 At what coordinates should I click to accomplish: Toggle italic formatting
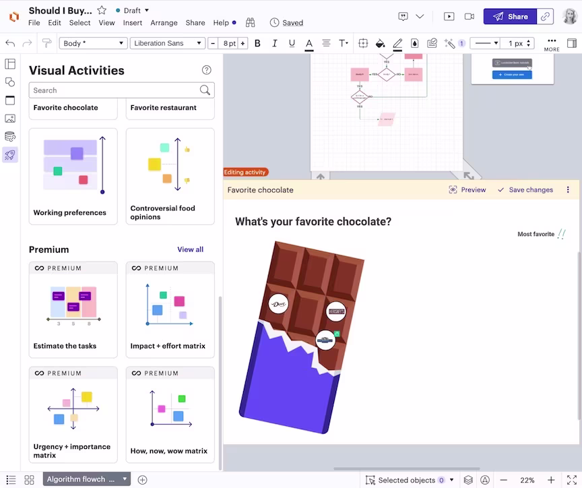coord(275,43)
